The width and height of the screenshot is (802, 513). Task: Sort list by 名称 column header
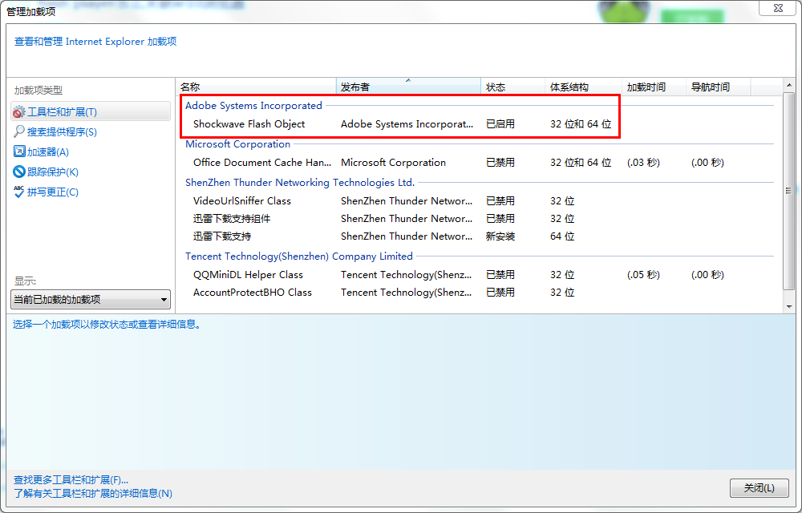click(x=257, y=87)
